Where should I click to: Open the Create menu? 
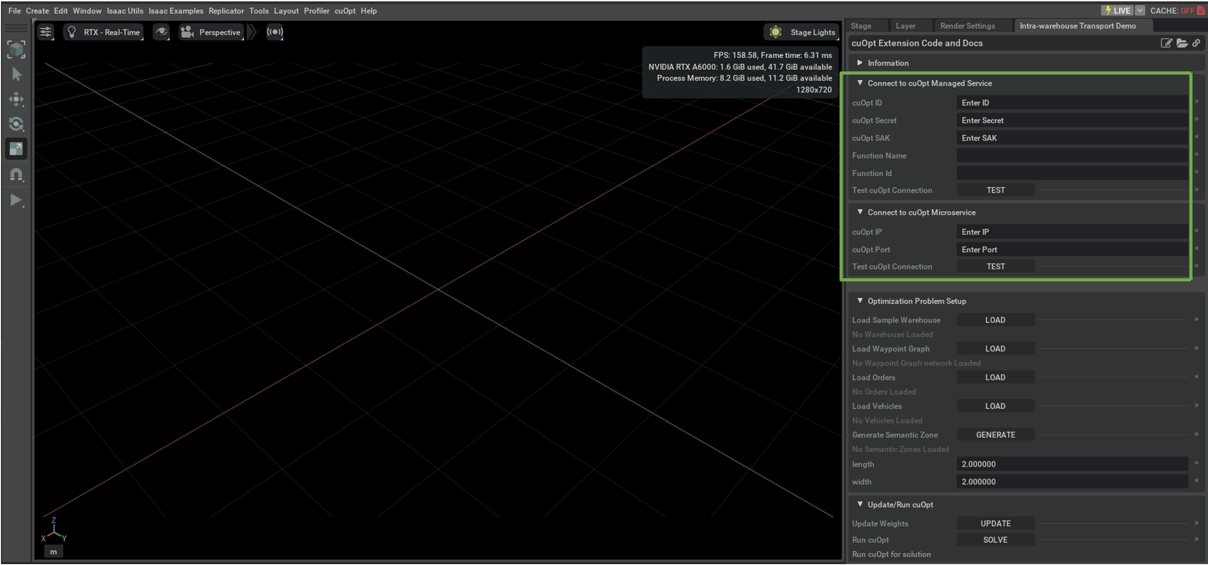(37, 10)
